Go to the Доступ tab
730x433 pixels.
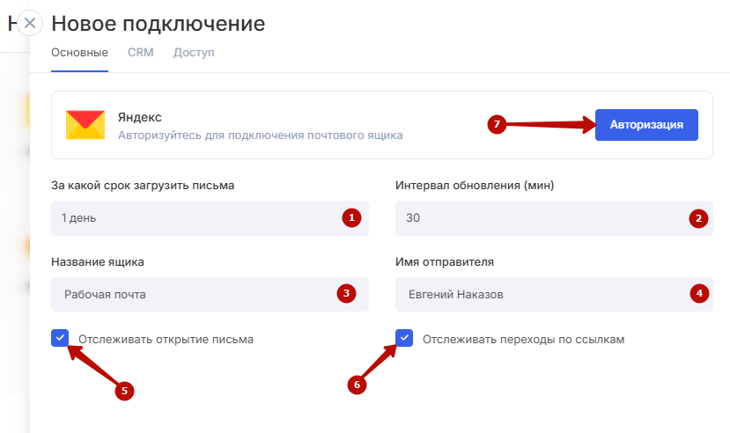tap(194, 53)
